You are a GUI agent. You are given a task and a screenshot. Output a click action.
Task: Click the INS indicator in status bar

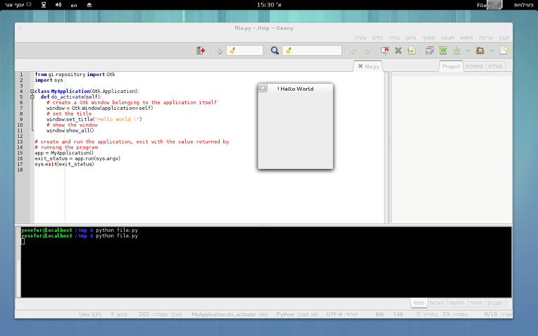[x=380, y=314]
